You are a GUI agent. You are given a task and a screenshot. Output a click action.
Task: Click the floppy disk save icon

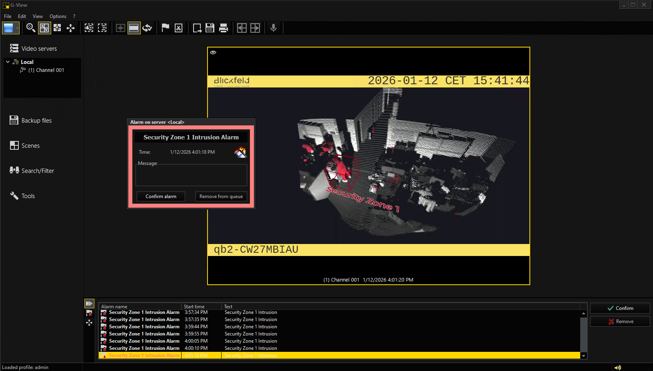pos(210,28)
